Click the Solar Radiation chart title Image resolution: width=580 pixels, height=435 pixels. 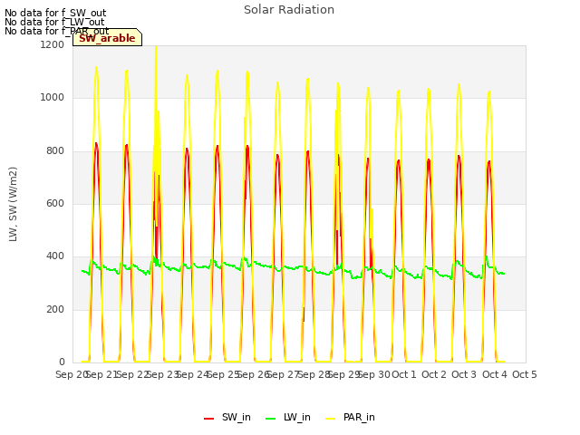[x=289, y=10]
